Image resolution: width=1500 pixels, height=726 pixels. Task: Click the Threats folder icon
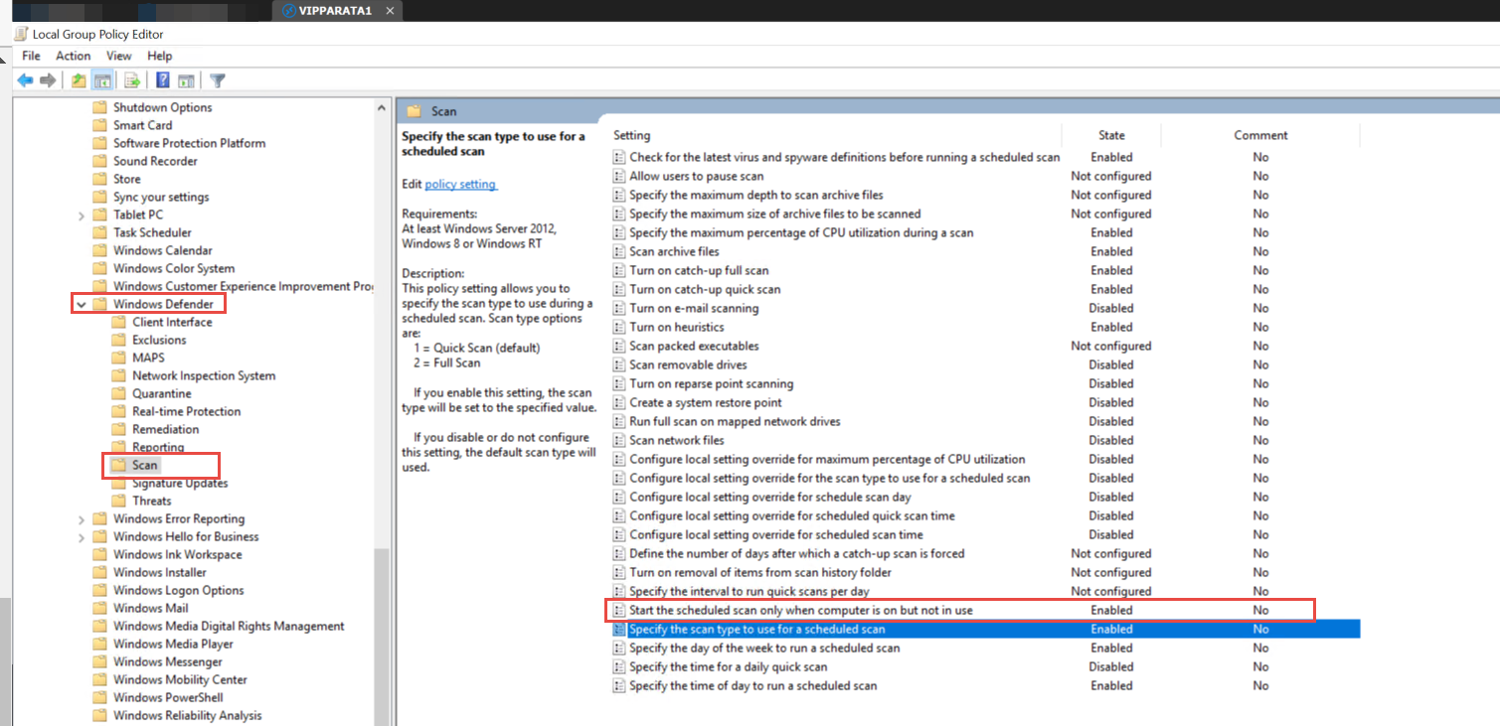(118, 501)
